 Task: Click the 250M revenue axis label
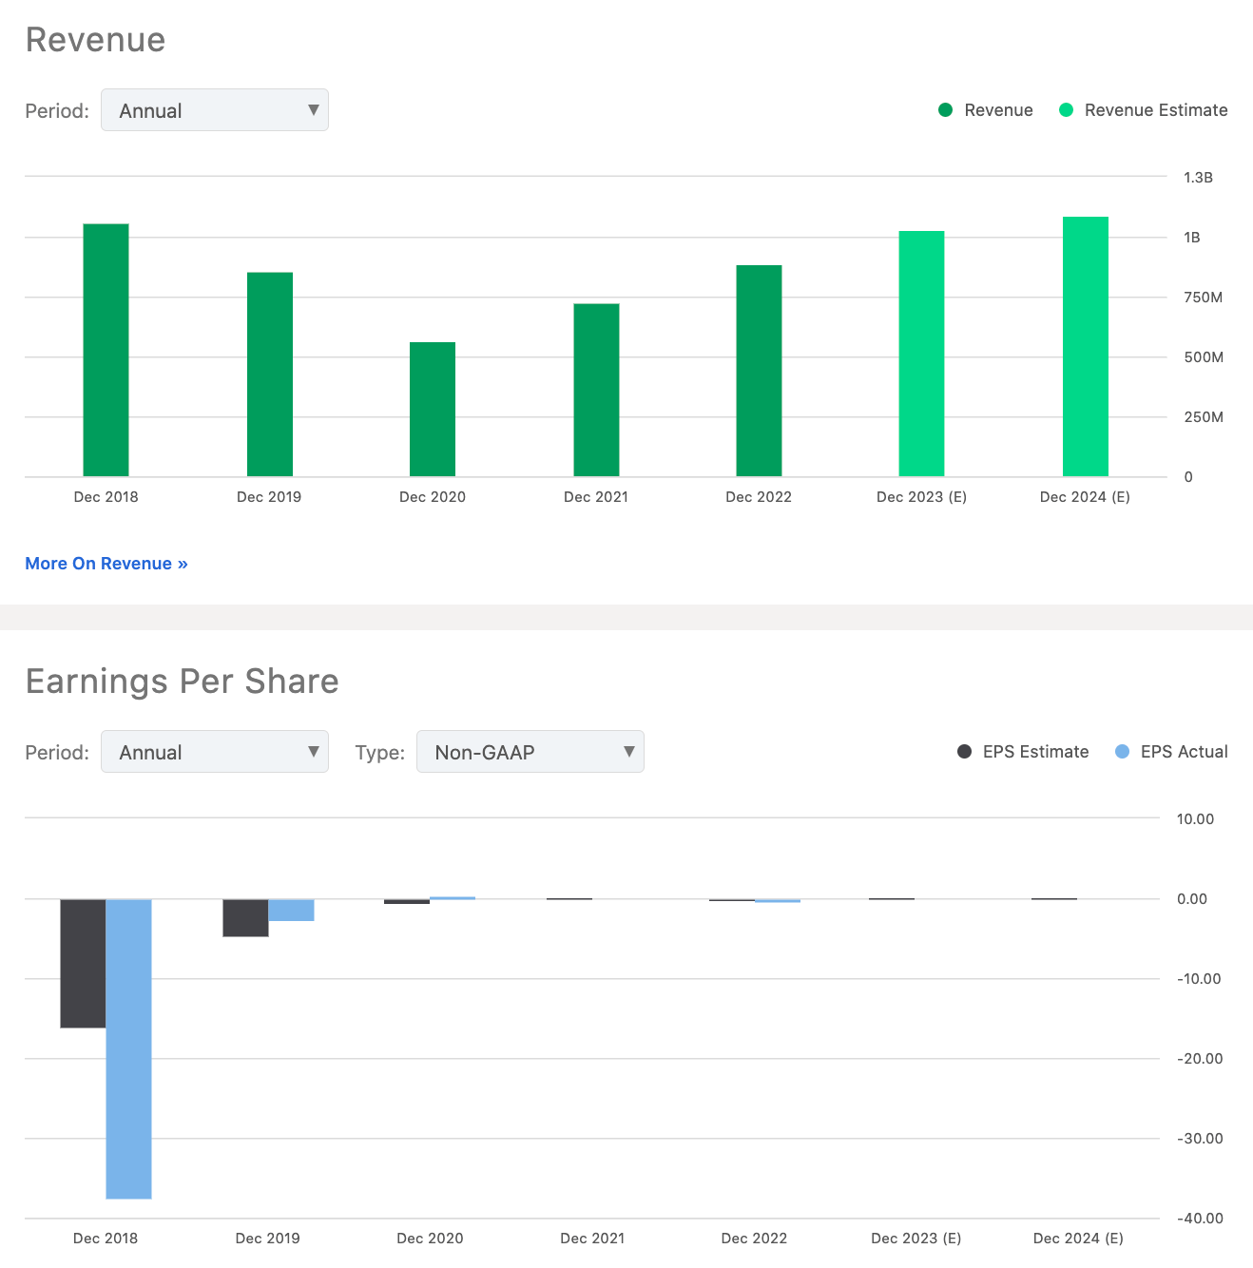click(x=1204, y=417)
